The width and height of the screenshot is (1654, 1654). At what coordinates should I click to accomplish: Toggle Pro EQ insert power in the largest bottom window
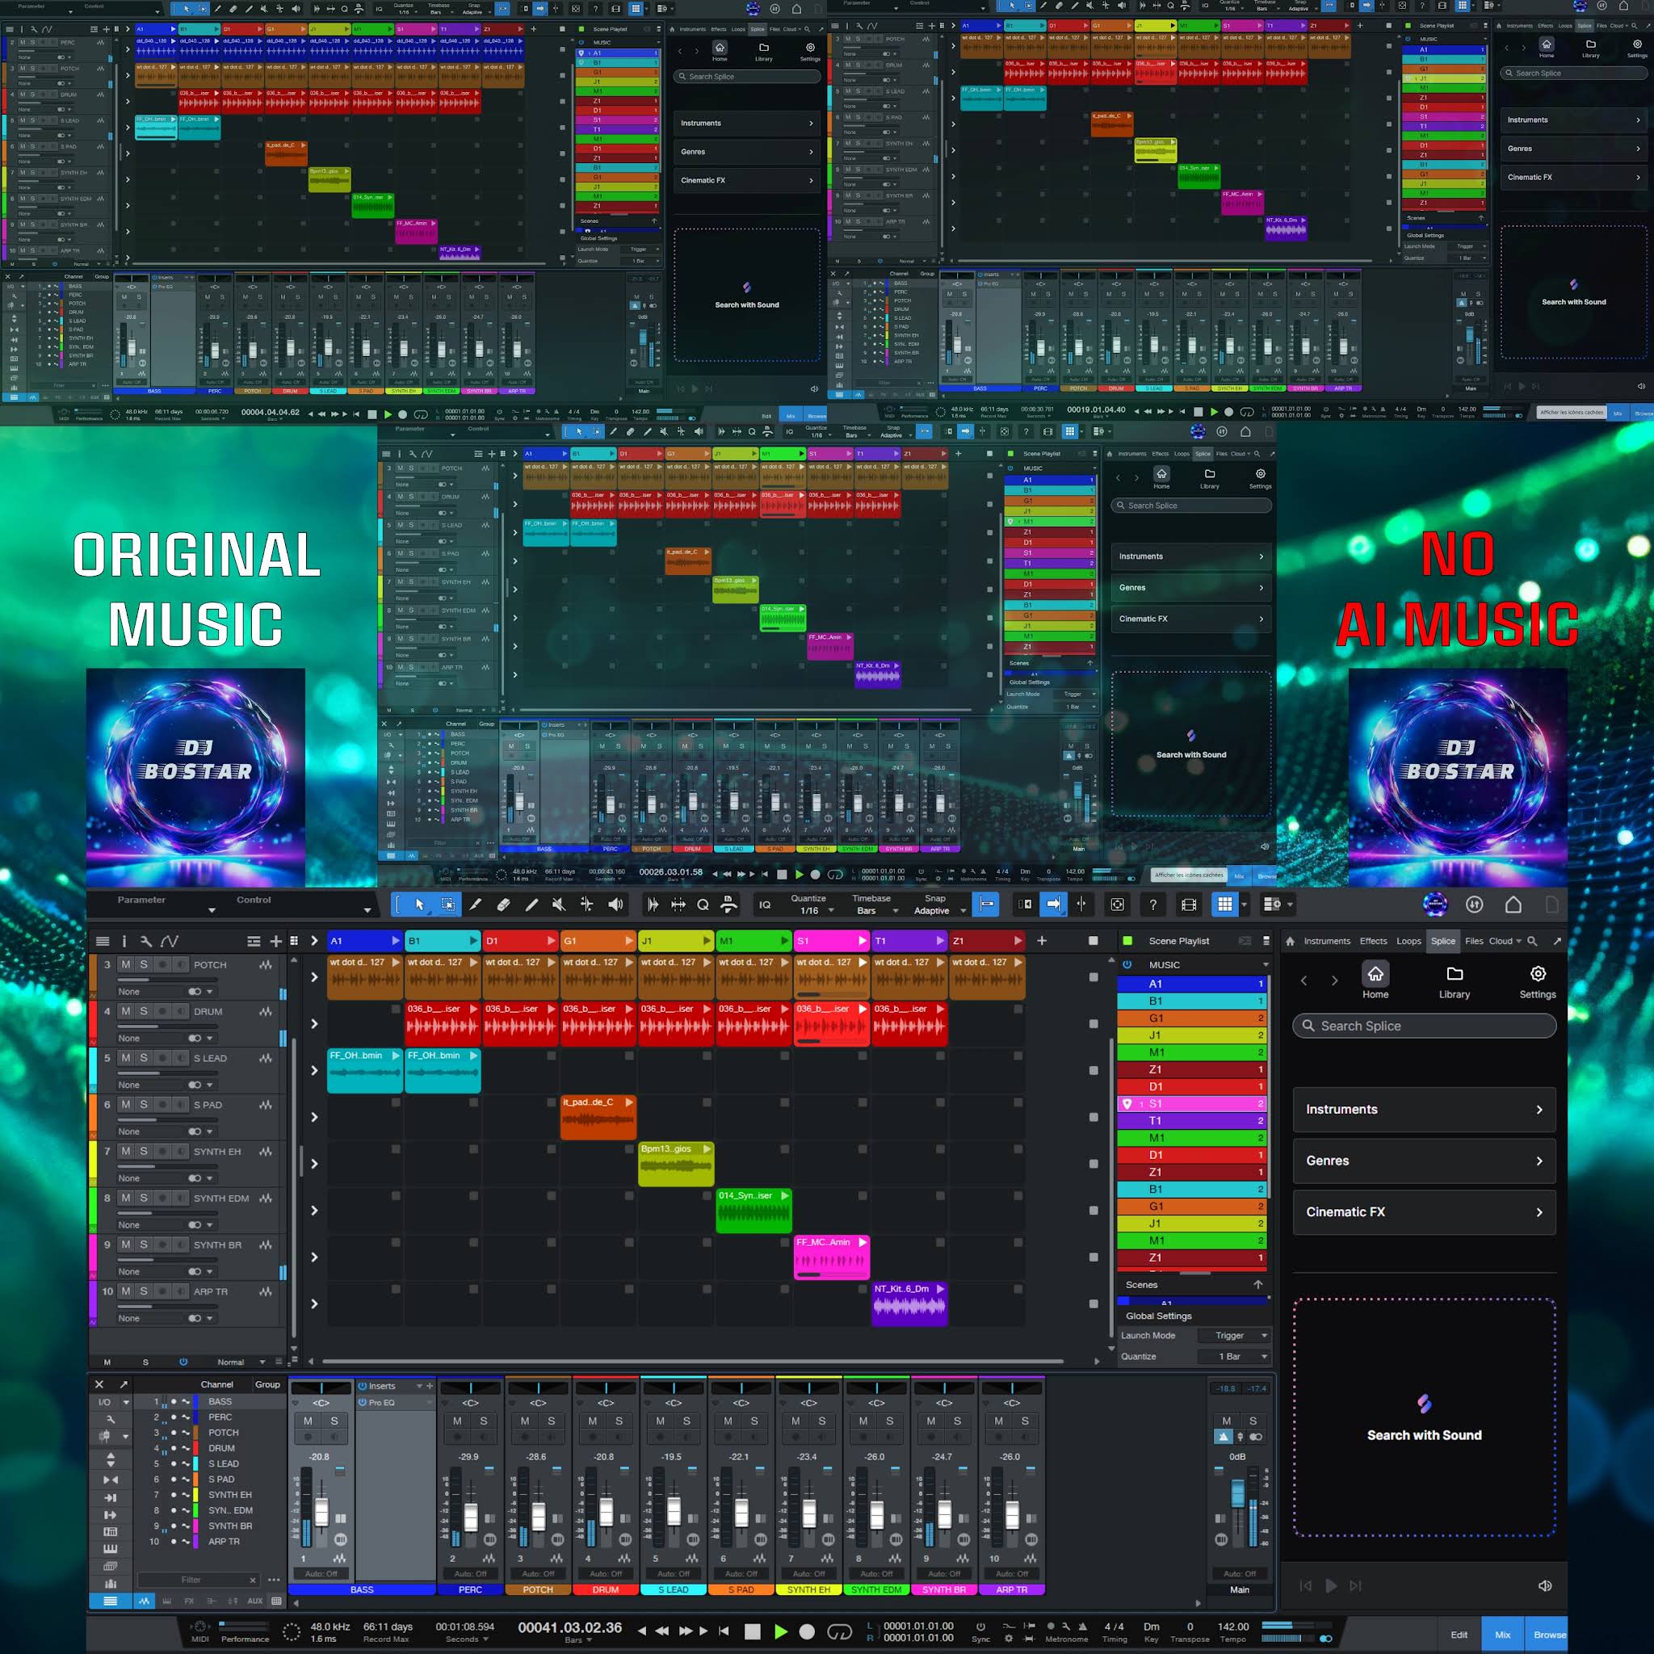pos(362,1402)
